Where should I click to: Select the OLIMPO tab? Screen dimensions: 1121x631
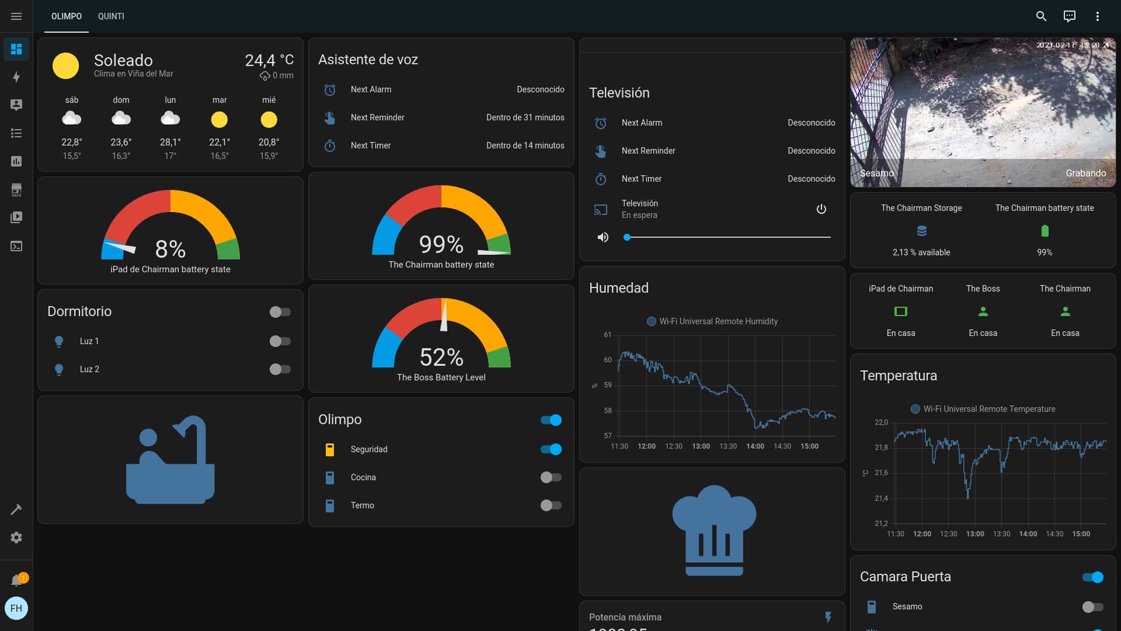click(x=66, y=16)
